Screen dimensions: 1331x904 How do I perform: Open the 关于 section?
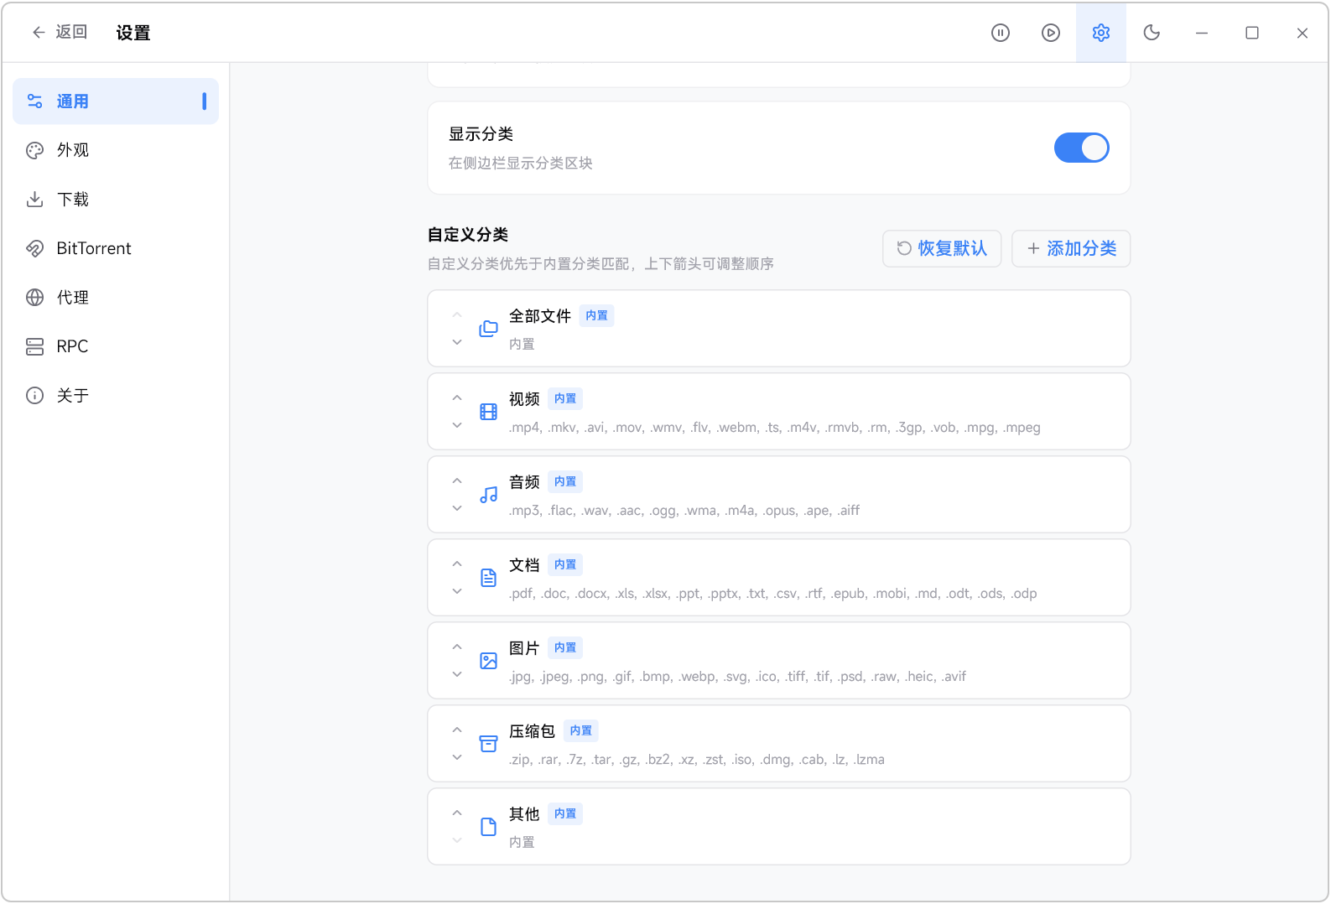116,396
